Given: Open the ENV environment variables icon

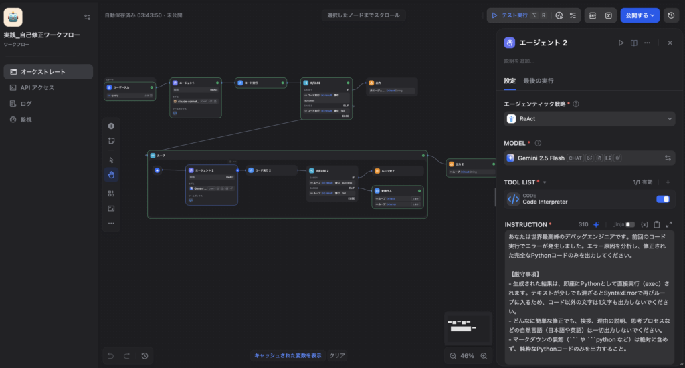Looking at the screenshot, I should click(x=593, y=15).
